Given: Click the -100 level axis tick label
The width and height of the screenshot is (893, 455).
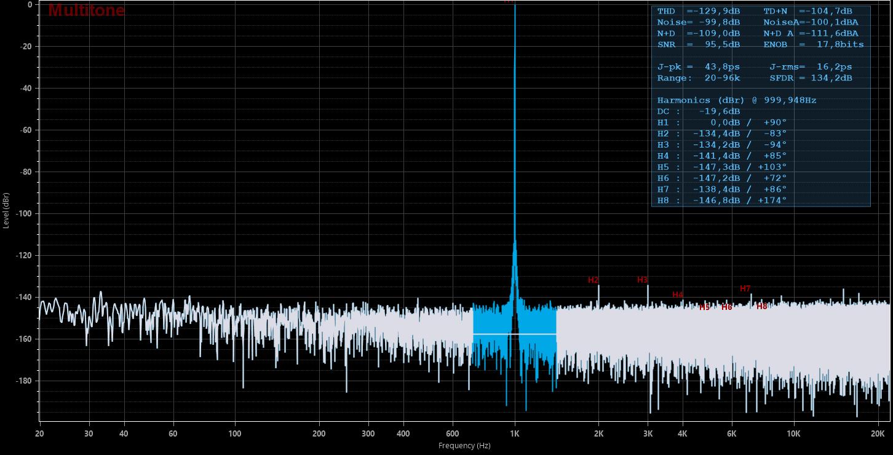Looking at the screenshot, I should pos(24,213).
